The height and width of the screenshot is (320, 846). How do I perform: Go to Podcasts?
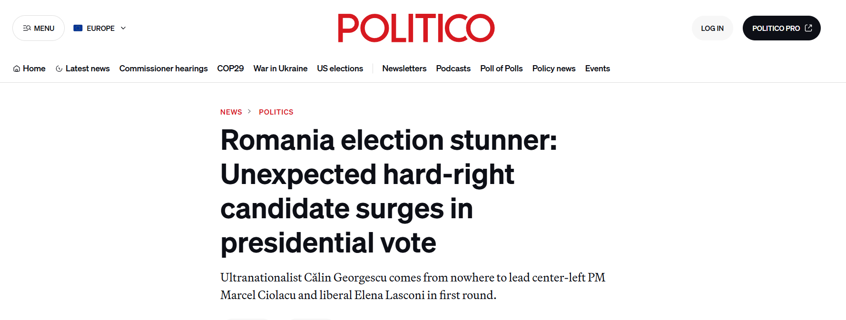coord(453,68)
